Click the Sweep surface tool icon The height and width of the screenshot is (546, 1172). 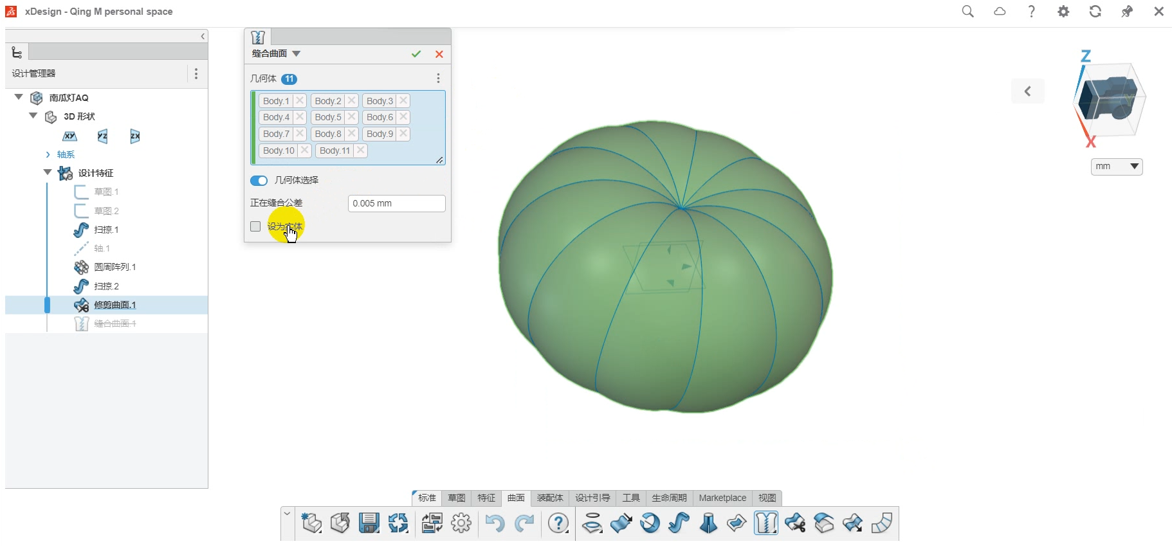pos(679,523)
